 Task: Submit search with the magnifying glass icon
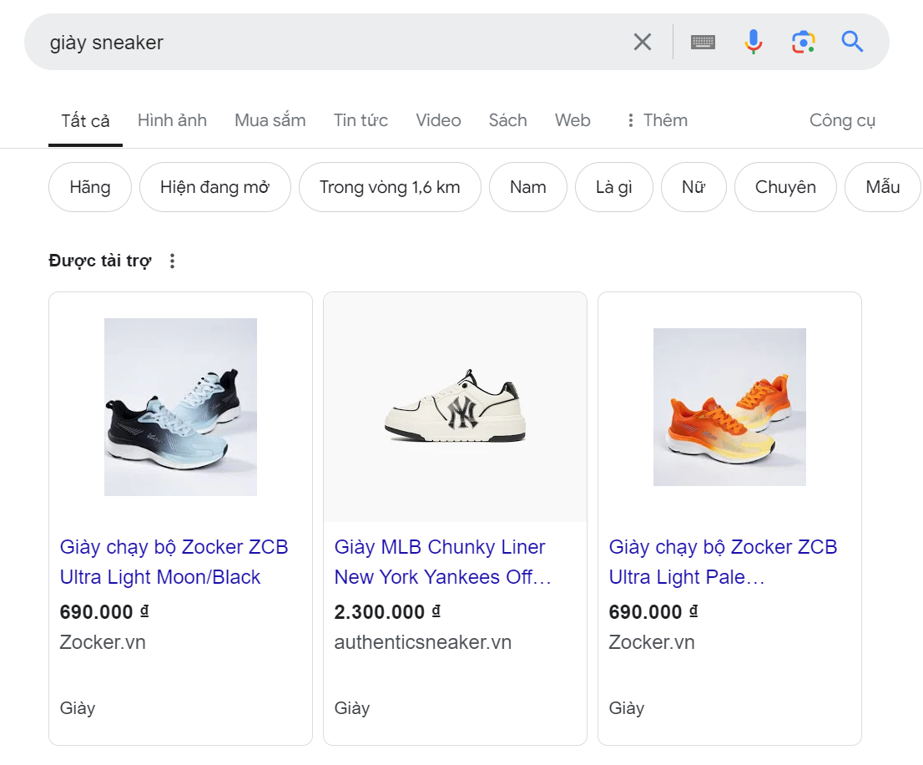852,42
